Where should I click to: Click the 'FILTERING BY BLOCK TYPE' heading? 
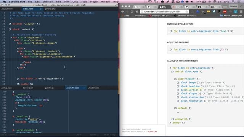(x=180, y=24)
